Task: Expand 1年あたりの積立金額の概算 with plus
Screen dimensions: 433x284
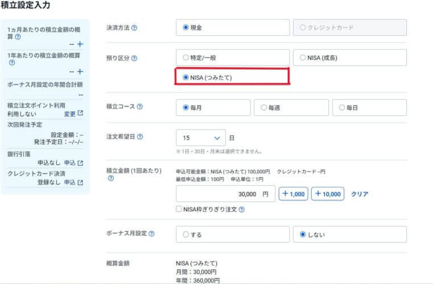Action: [x=80, y=72]
